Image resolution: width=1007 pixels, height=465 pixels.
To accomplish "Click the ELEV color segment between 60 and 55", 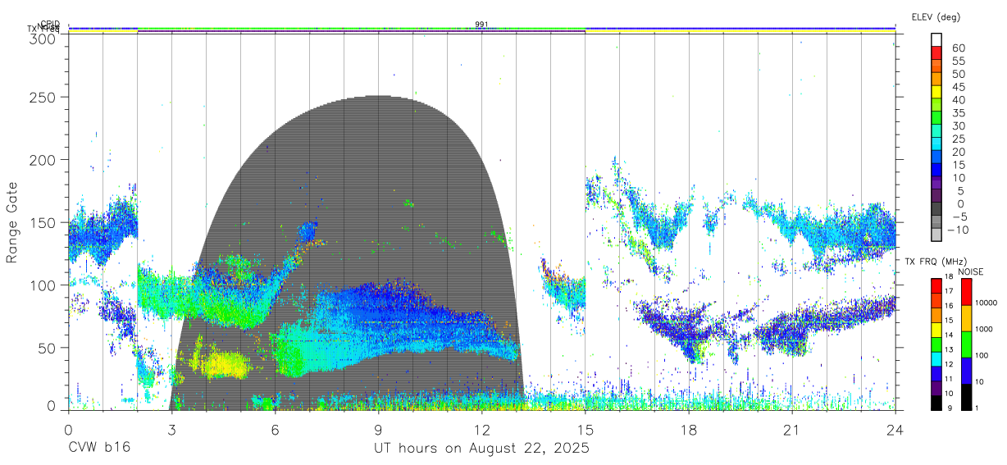I will click(x=936, y=54).
